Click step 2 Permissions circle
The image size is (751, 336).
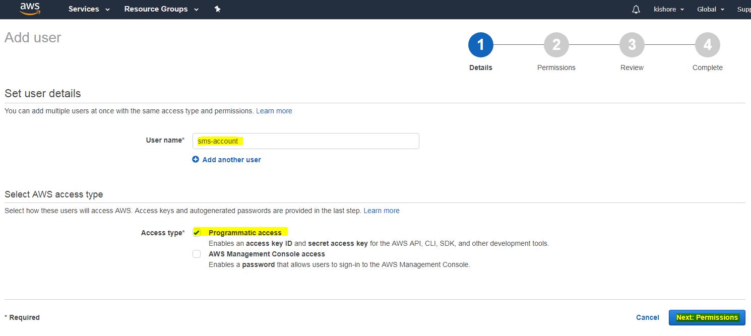click(556, 45)
